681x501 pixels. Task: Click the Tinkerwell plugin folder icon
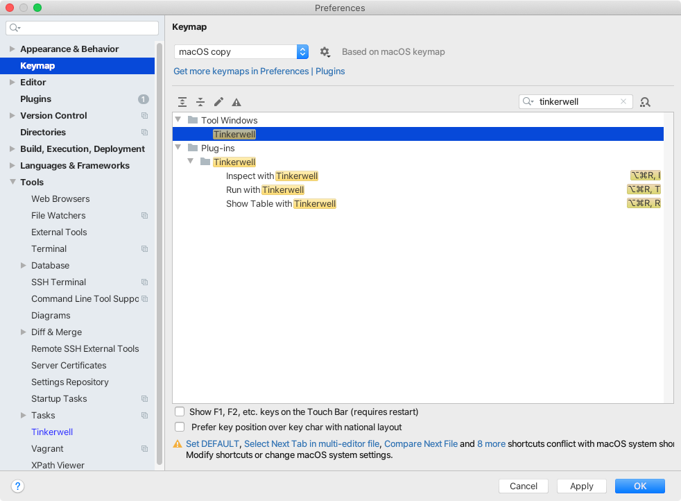(205, 162)
